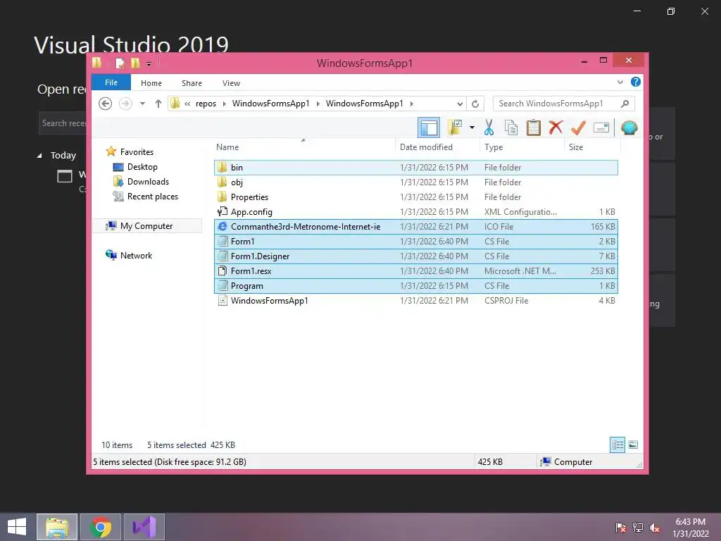Click the new folder icon in title bar
This screenshot has width=721, height=541.
[135, 63]
